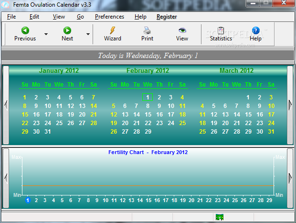
Task: Minimize the Femta Ovulation Calendar window
Action: click(x=253, y=3)
